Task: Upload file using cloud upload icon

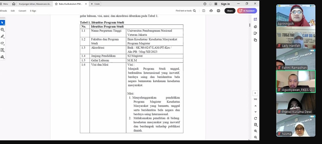Action: 211,11
